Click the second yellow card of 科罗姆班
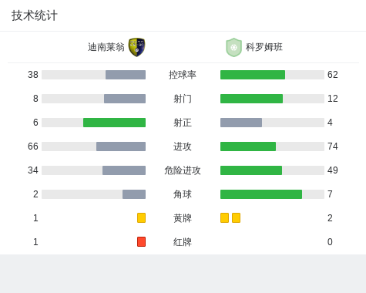This screenshot has height=293, width=366. 236,217
